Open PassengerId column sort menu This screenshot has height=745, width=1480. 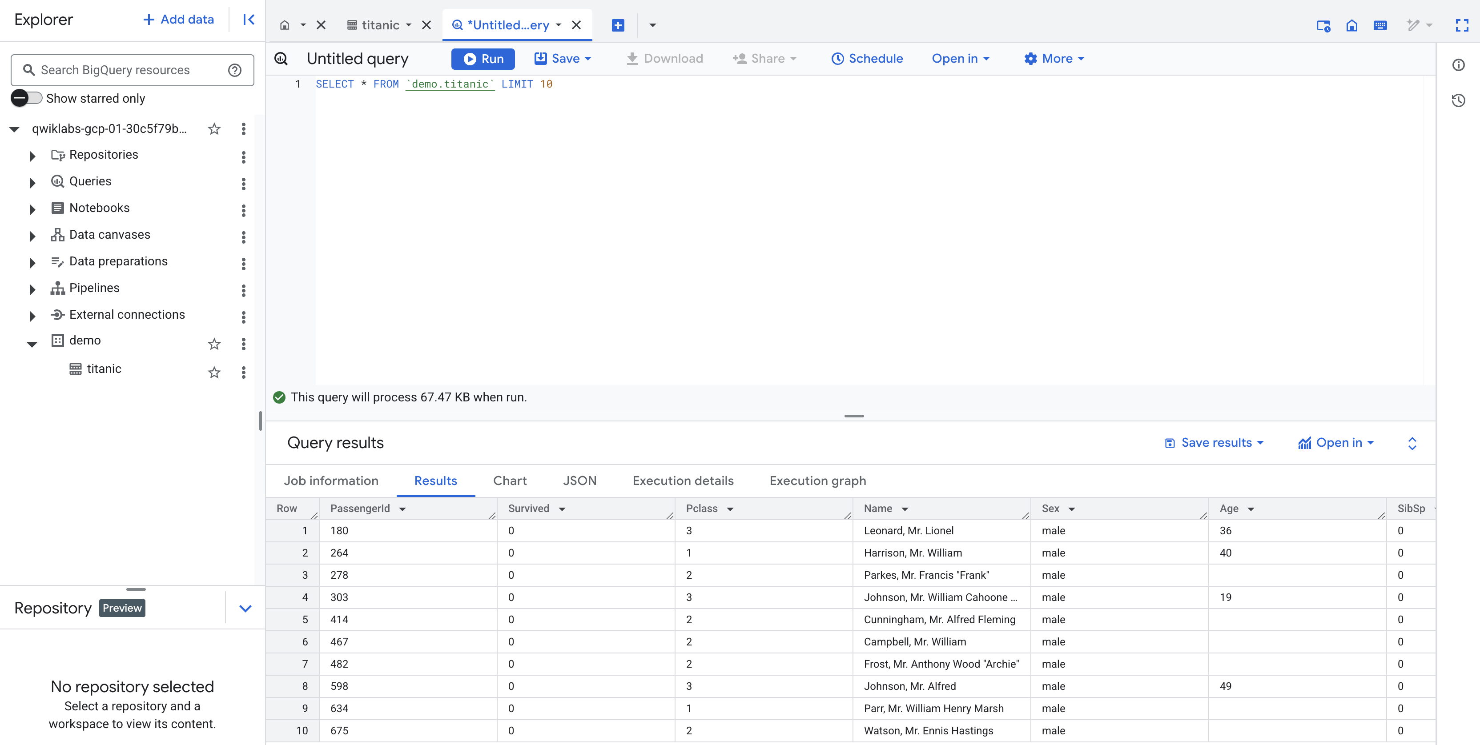click(403, 509)
